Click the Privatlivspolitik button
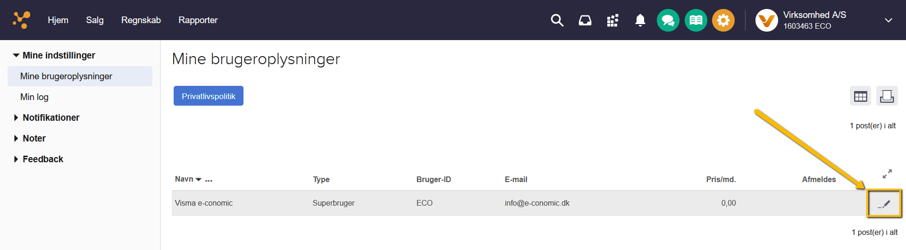 pyautogui.click(x=208, y=96)
